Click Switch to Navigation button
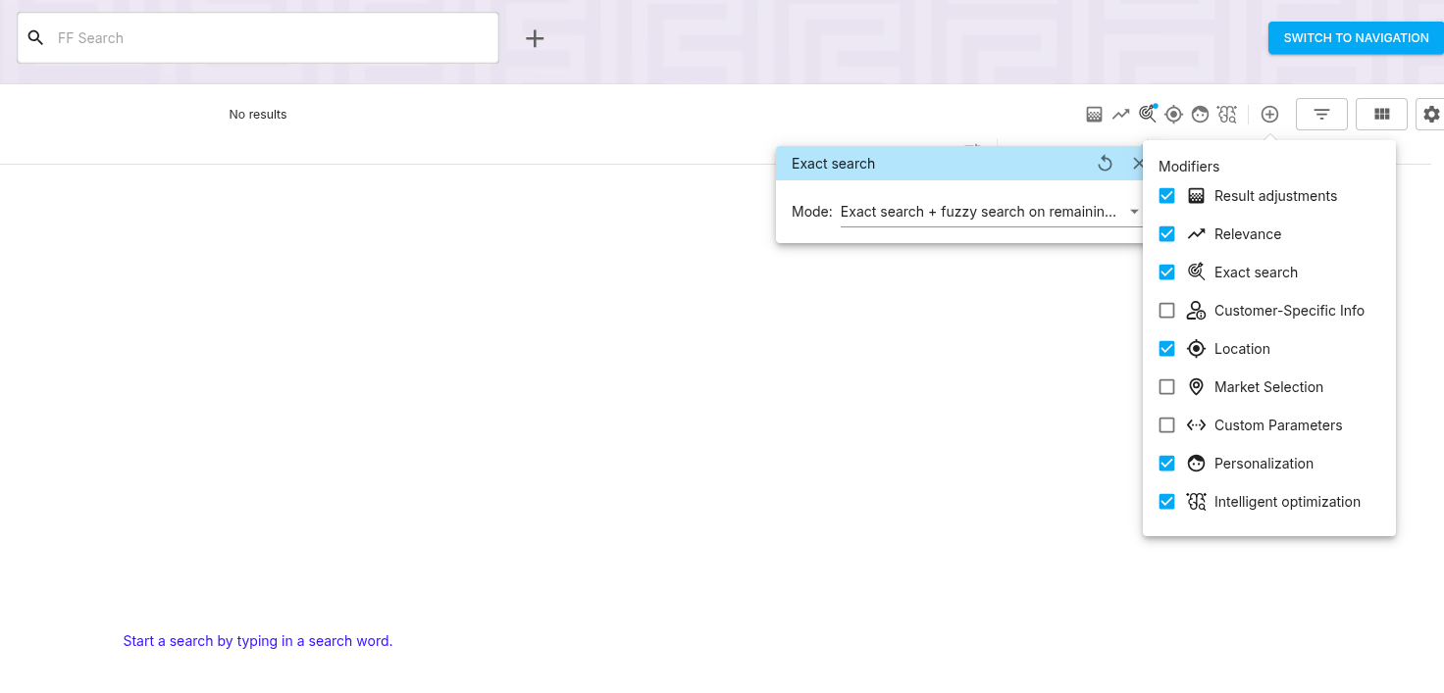Image resolution: width=1444 pixels, height=693 pixels. click(1356, 38)
